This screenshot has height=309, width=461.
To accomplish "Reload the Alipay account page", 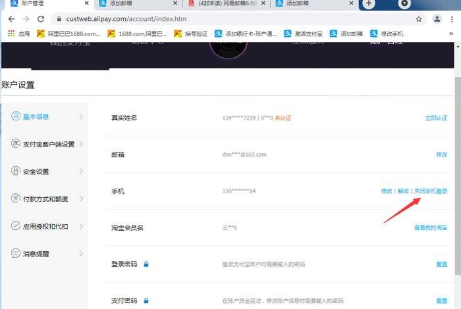I will [x=41, y=19].
